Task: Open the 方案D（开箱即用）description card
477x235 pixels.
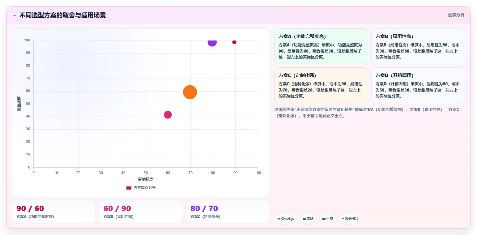Action: pyautogui.click(x=418, y=85)
